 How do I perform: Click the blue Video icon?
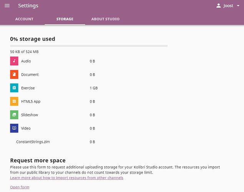14,128
